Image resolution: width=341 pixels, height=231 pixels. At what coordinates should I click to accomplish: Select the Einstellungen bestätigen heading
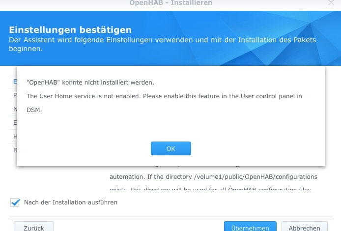[x=70, y=30]
